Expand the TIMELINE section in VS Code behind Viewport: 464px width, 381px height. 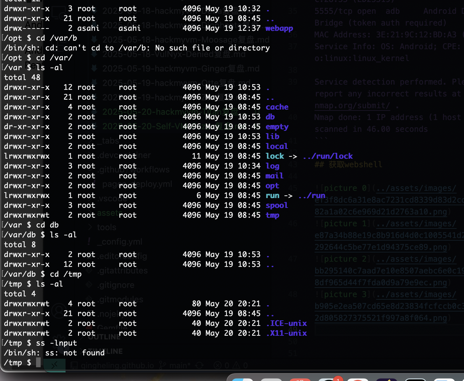[x=106, y=351]
